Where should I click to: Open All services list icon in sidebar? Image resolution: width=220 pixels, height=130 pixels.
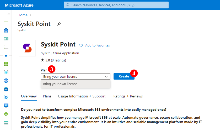[6, 47]
